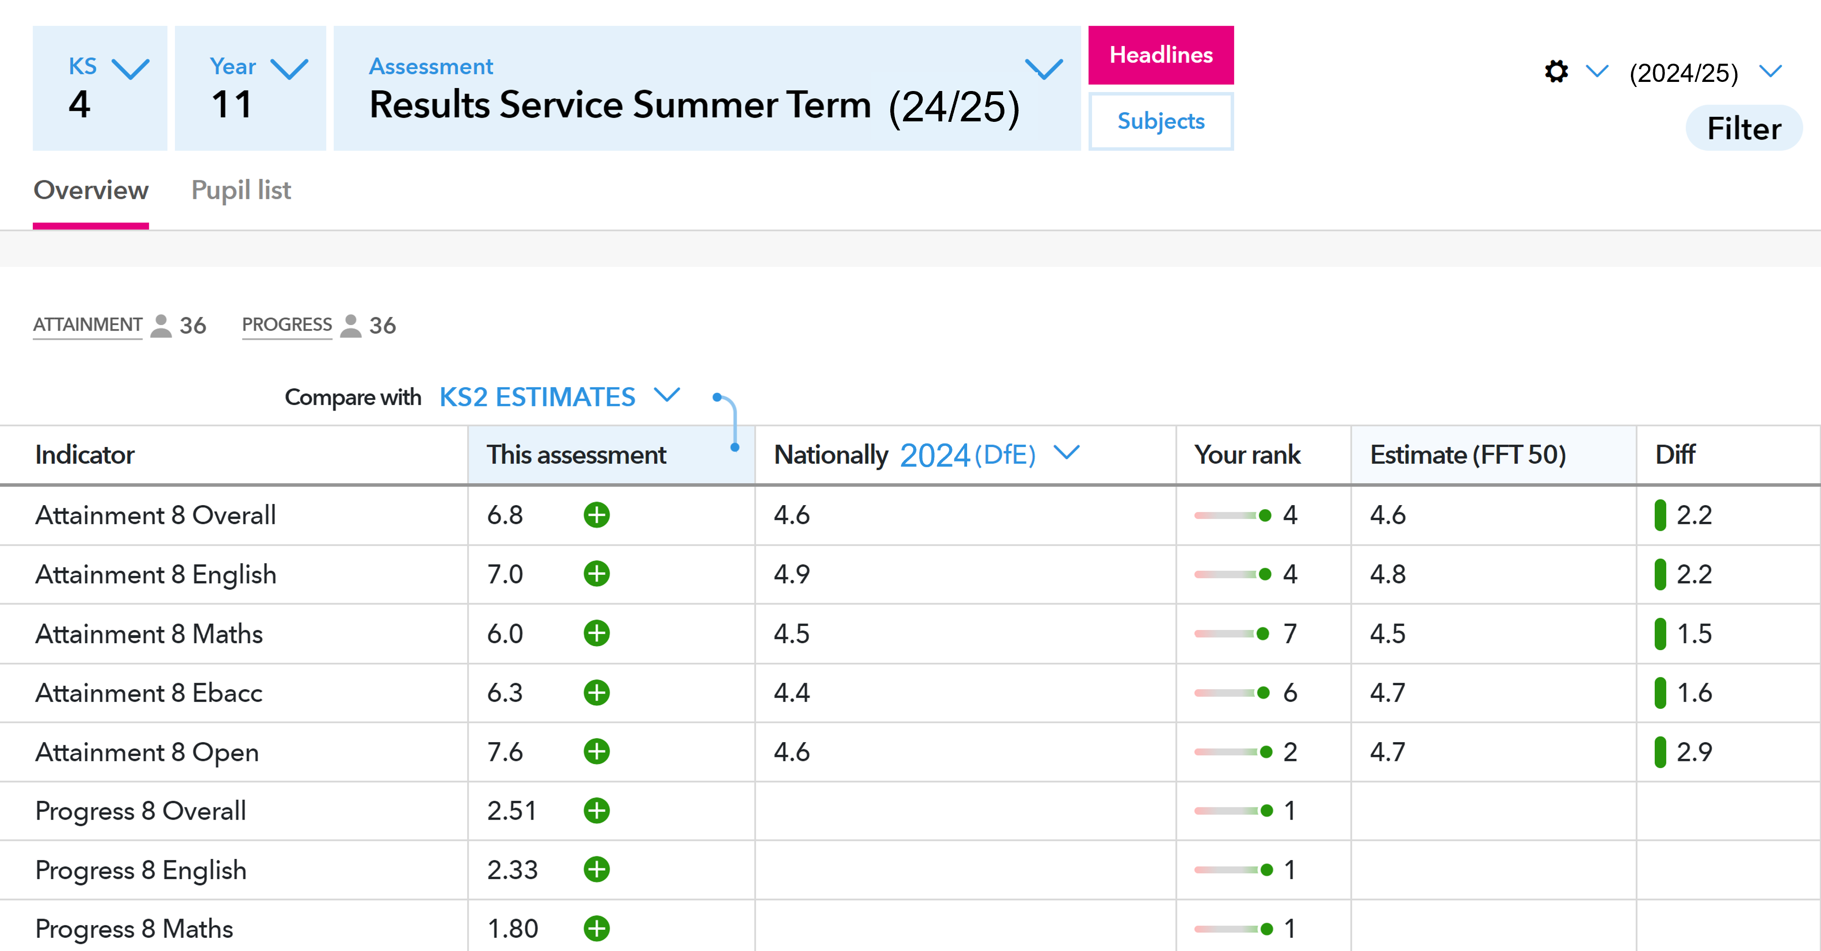Click green Diff bar for Attainment 8 Maths
The width and height of the screenshot is (1821, 951).
(1660, 633)
